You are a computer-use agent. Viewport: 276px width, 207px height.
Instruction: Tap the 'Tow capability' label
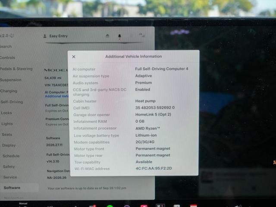pos(87,162)
